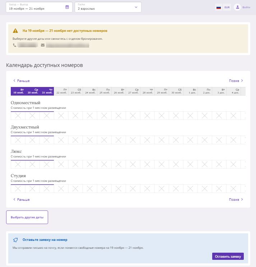Select the Чт 21 нояб. date column header
This screenshot has width=256, height=267.
47,91
